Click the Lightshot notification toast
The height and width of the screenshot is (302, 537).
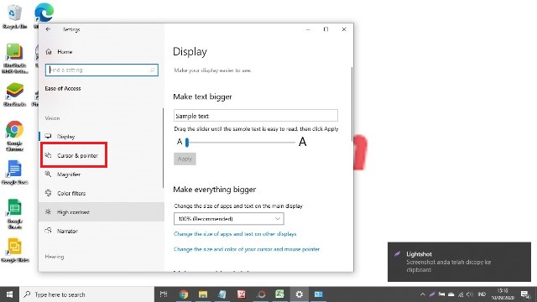coord(459,262)
